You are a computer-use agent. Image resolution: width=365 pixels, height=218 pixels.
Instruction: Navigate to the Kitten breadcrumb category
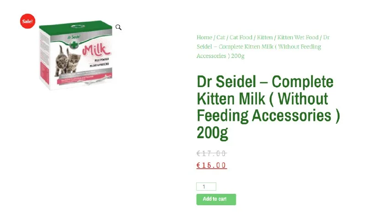[265, 37]
